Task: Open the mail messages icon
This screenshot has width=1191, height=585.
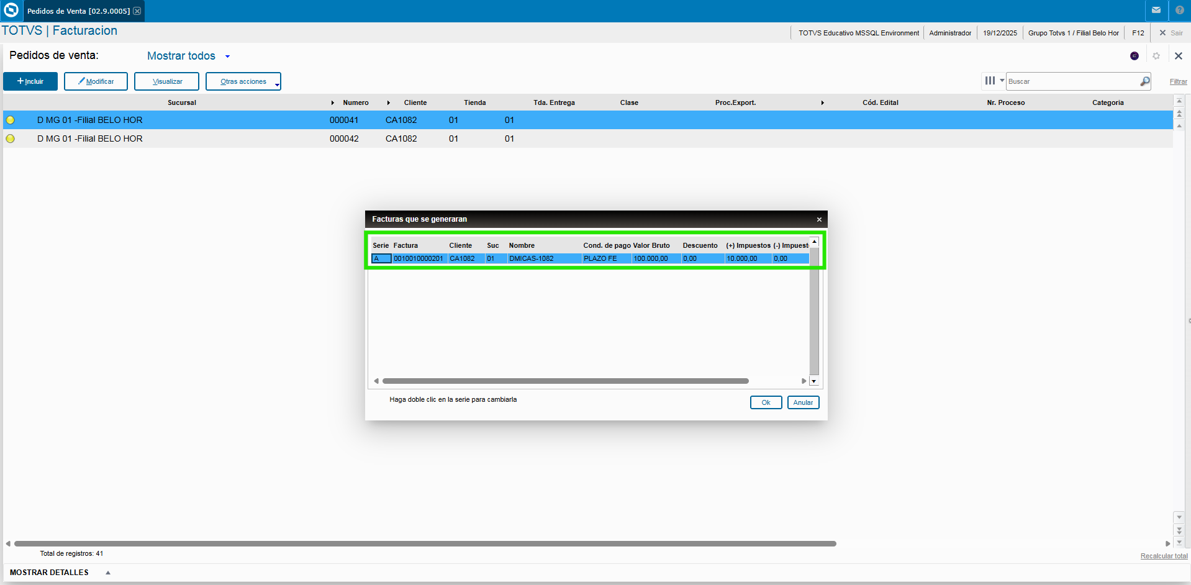Action: 1156,10
